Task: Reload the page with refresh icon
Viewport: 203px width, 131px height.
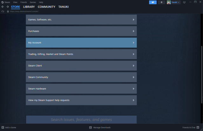Action: click(3, 11)
